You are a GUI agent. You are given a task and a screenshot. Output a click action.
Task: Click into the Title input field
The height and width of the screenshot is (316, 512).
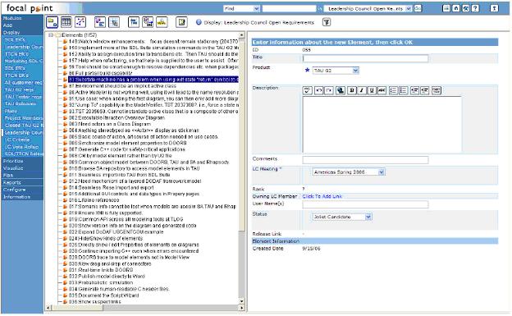[365, 58]
